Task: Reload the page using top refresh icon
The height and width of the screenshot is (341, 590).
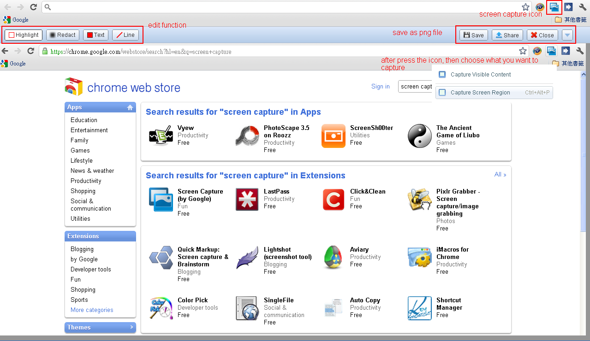Action: pos(33,7)
